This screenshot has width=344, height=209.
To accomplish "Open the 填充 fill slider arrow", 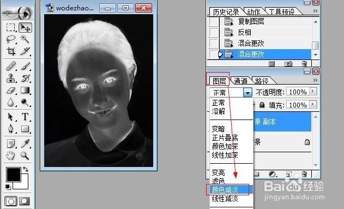I will point(313,105).
